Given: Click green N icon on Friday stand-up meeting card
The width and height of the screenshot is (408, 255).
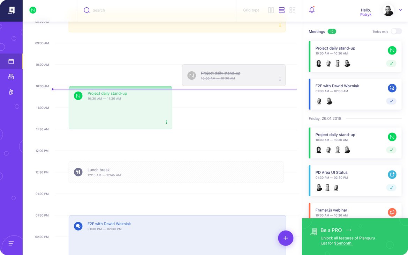Looking at the screenshot, I should pos(392,137).
